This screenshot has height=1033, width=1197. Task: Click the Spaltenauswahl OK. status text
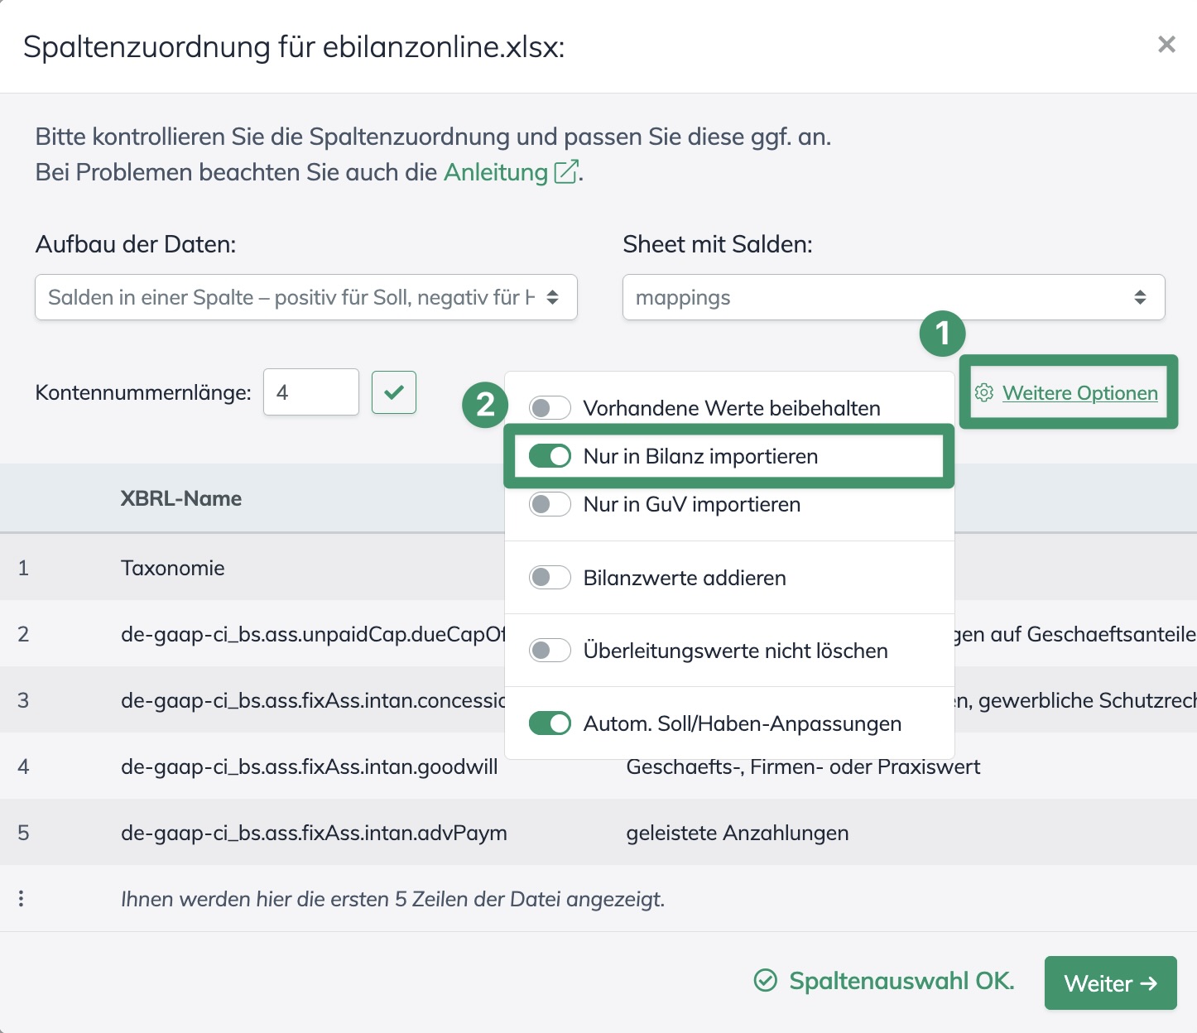(901, 981)
